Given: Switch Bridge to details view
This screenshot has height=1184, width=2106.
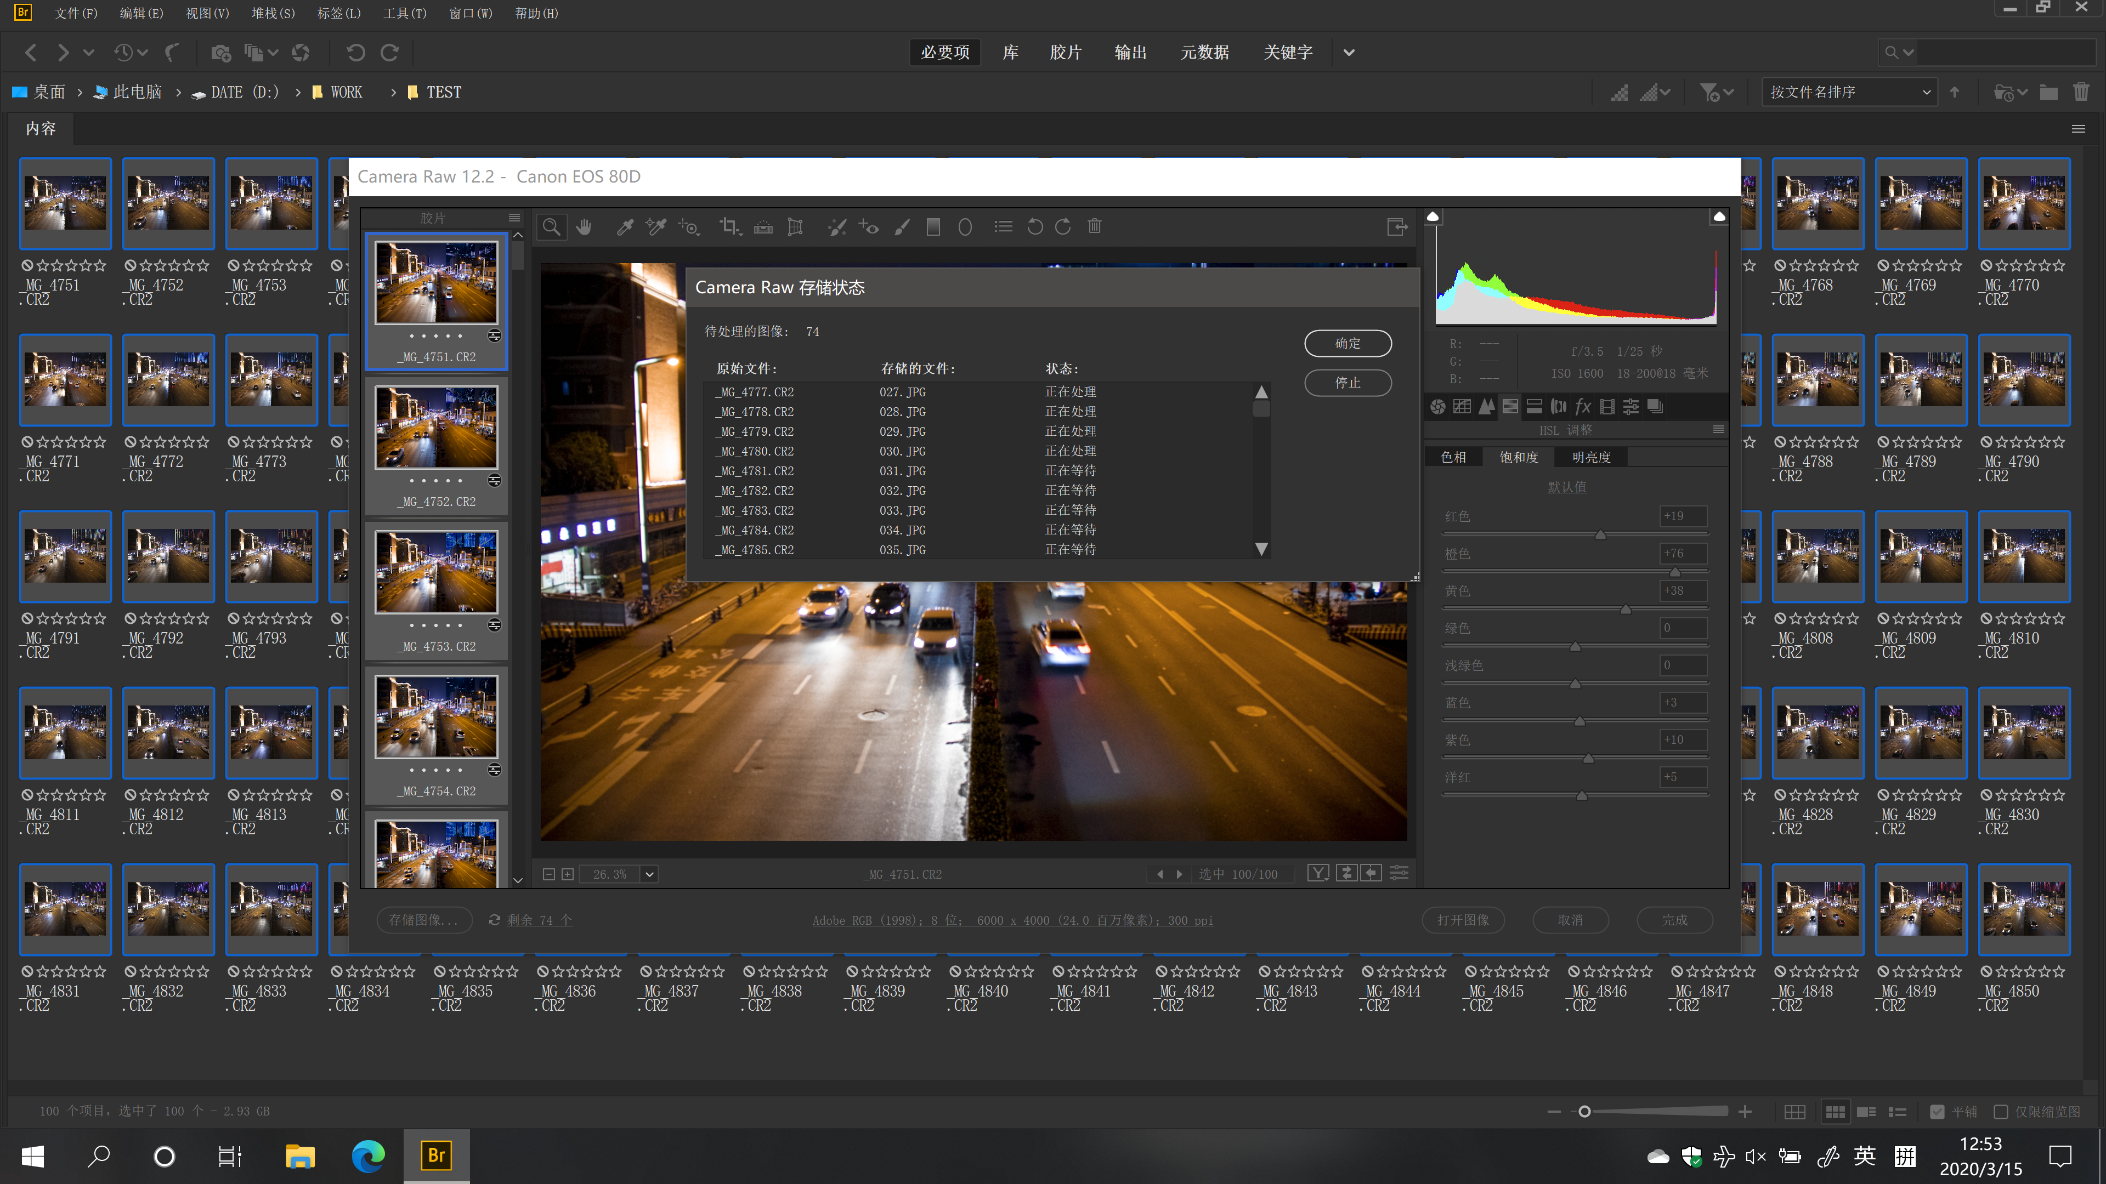Looking at the screenshot, I should tap(1866, 1111).
